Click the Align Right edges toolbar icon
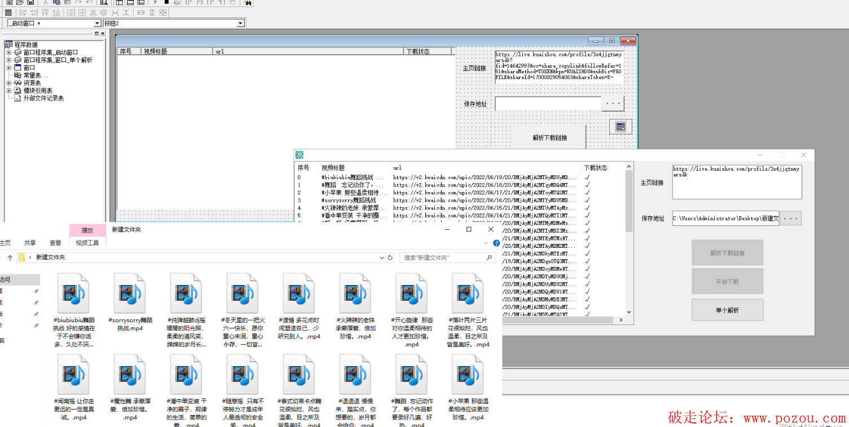This screenshot has width=849, height=427. [x=34, y=12]
